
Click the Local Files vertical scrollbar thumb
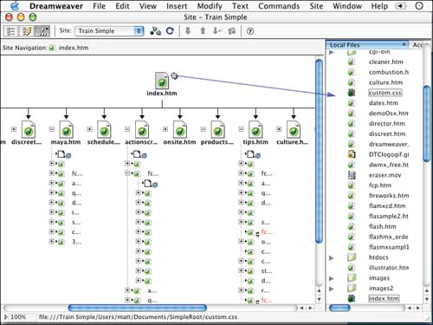click(x=427, y=124)
